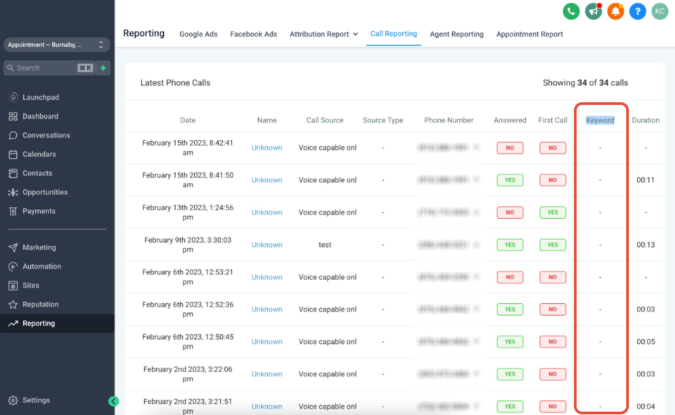Open the megaphone announcements icon
675x415 pixels.
click(593, 11)
